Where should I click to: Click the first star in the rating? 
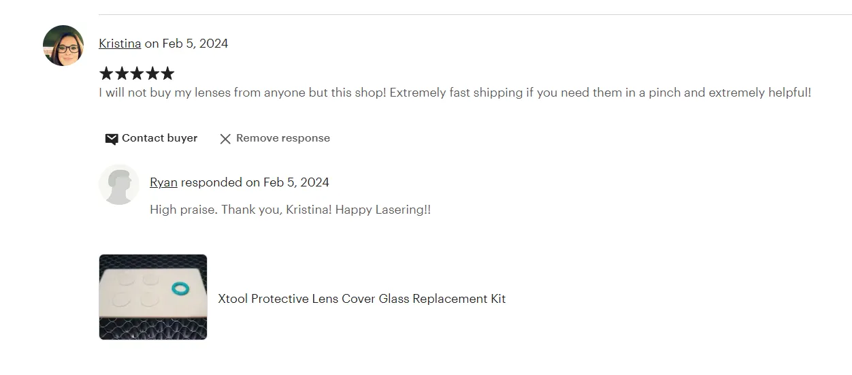[106, 74]
